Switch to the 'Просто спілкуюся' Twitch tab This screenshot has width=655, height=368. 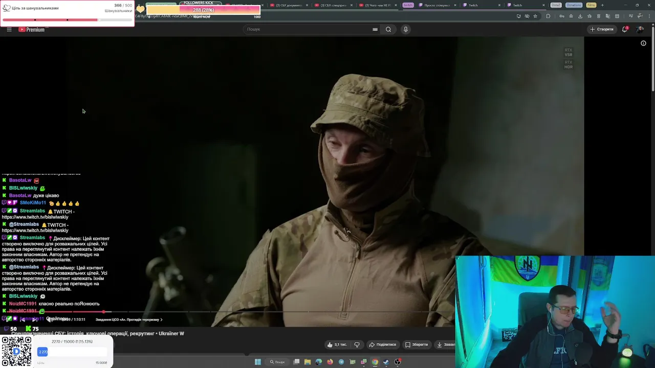436,5
